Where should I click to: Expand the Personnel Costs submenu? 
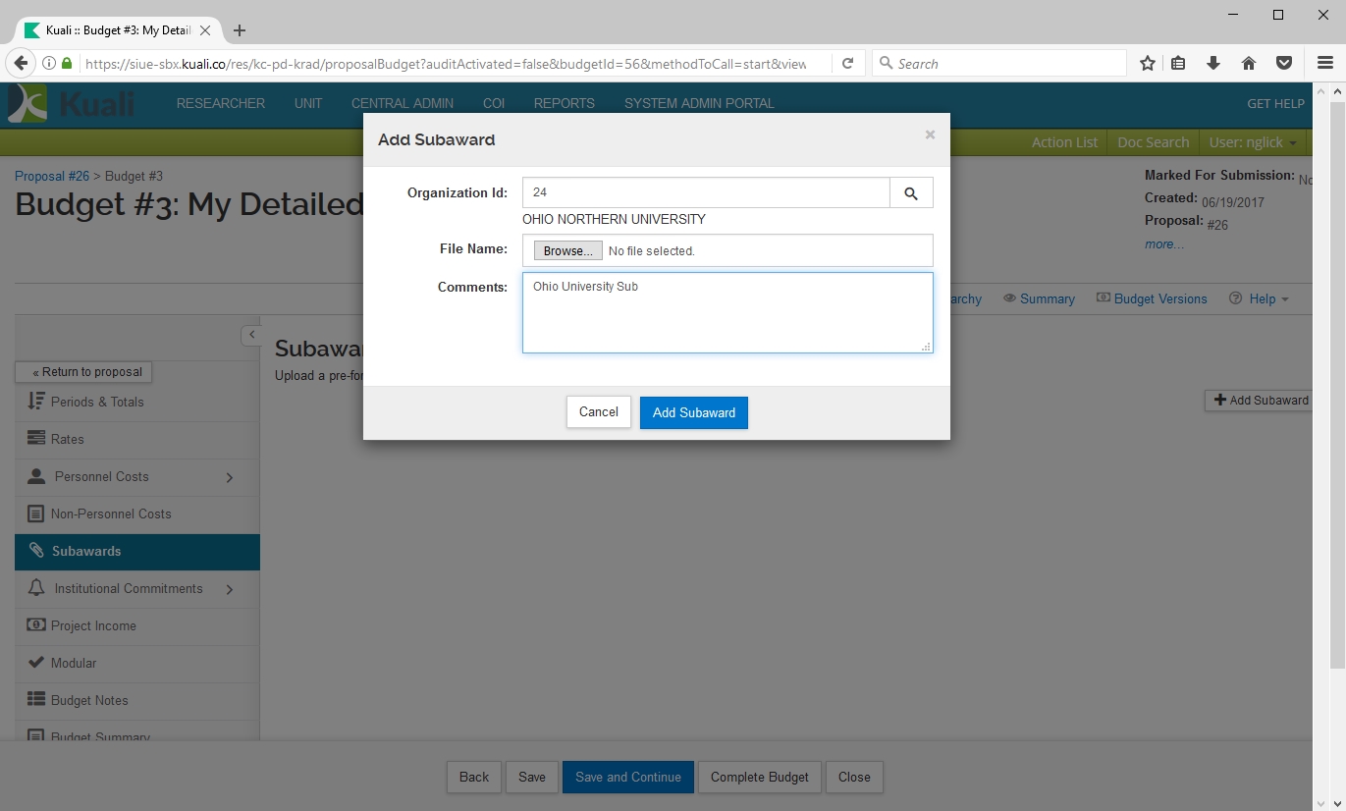(230, 477)
